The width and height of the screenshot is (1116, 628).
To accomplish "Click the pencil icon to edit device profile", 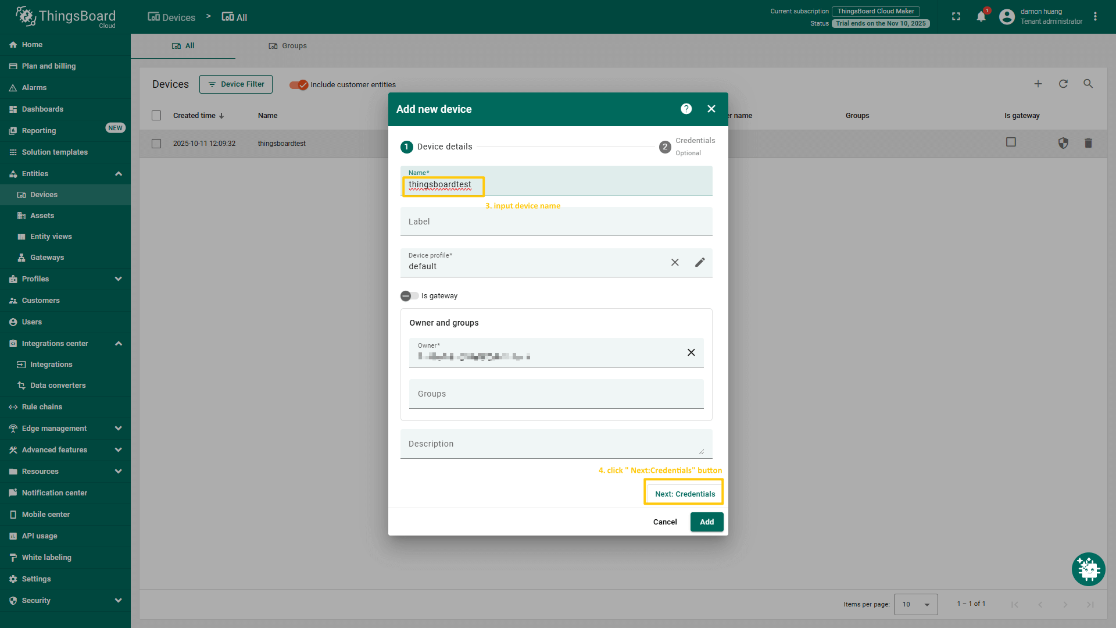I will [700, 262].
